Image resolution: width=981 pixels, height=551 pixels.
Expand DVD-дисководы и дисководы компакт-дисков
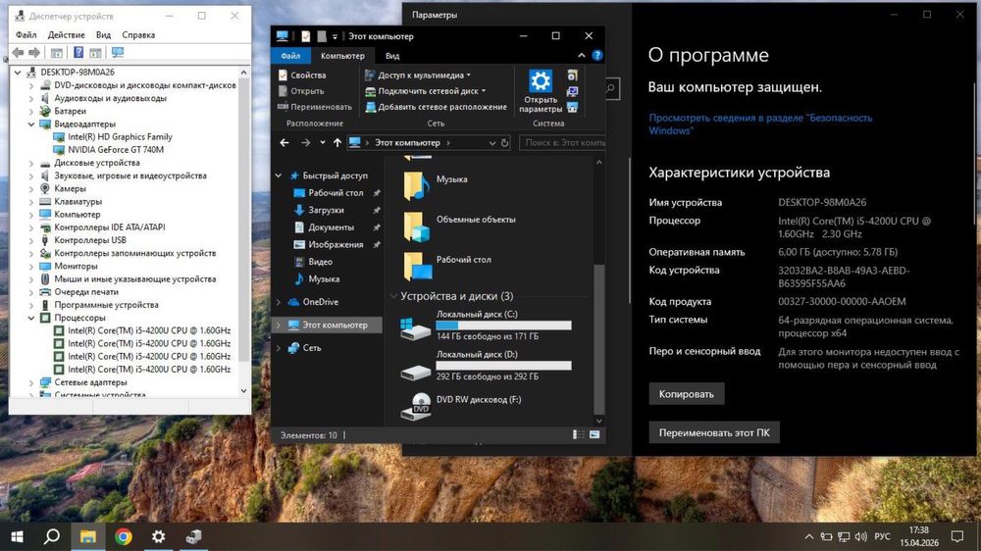point(31,85)
